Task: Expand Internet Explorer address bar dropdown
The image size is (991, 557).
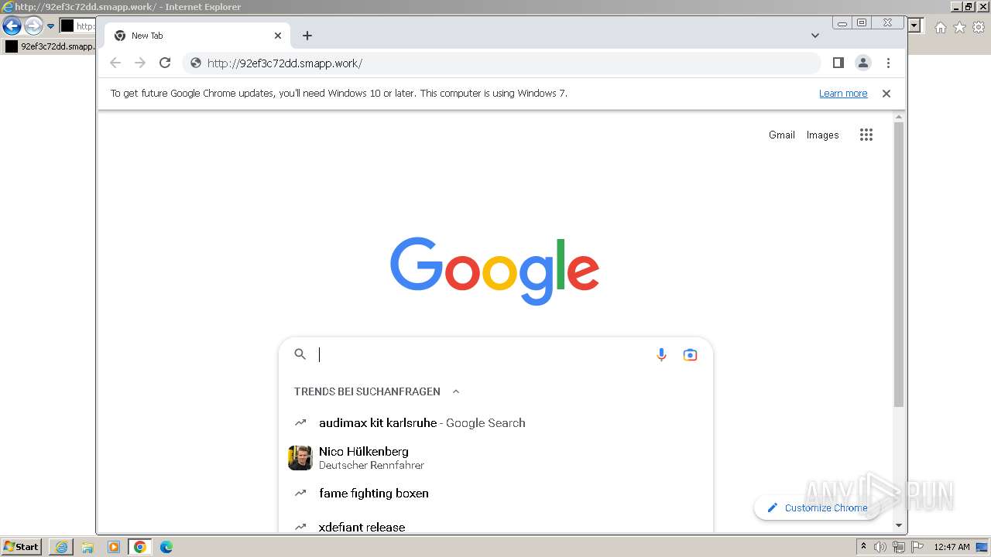Action: (914, 26)
